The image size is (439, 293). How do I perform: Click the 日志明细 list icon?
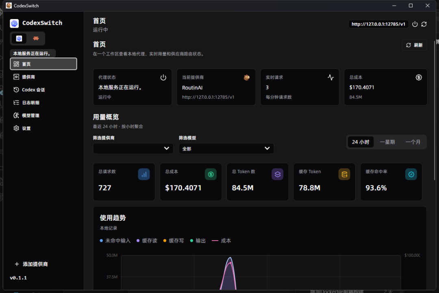coord(16,103)
